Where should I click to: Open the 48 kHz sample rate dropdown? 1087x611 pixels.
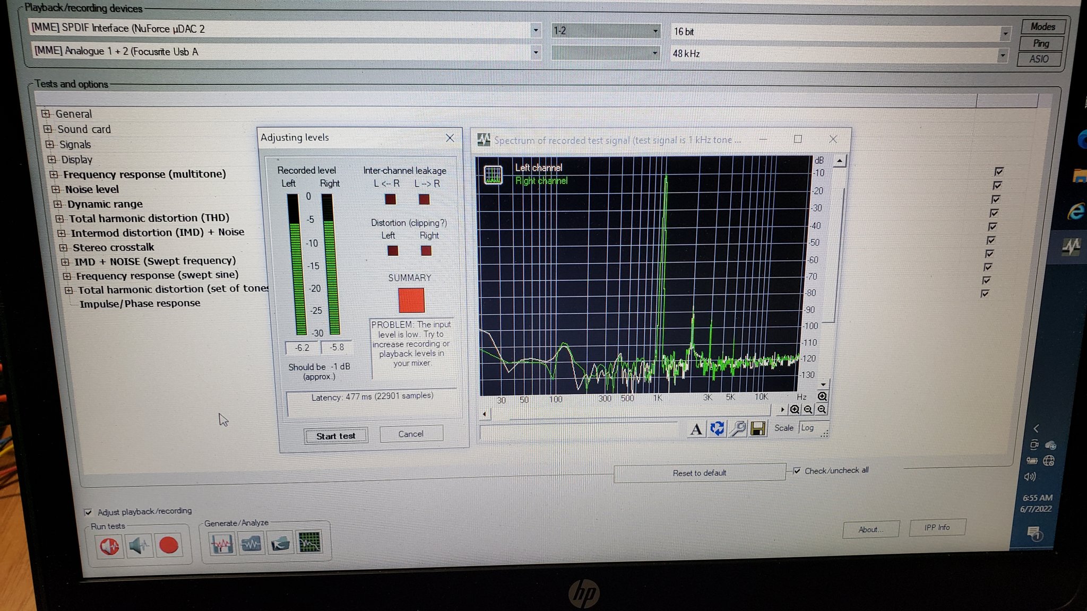tap(1002, 55)
